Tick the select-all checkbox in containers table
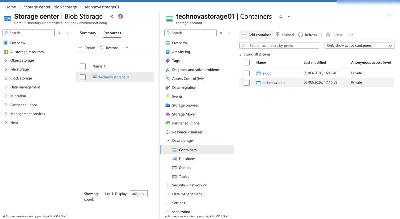This screenshot has width=400, height=219. coord(247,63)
